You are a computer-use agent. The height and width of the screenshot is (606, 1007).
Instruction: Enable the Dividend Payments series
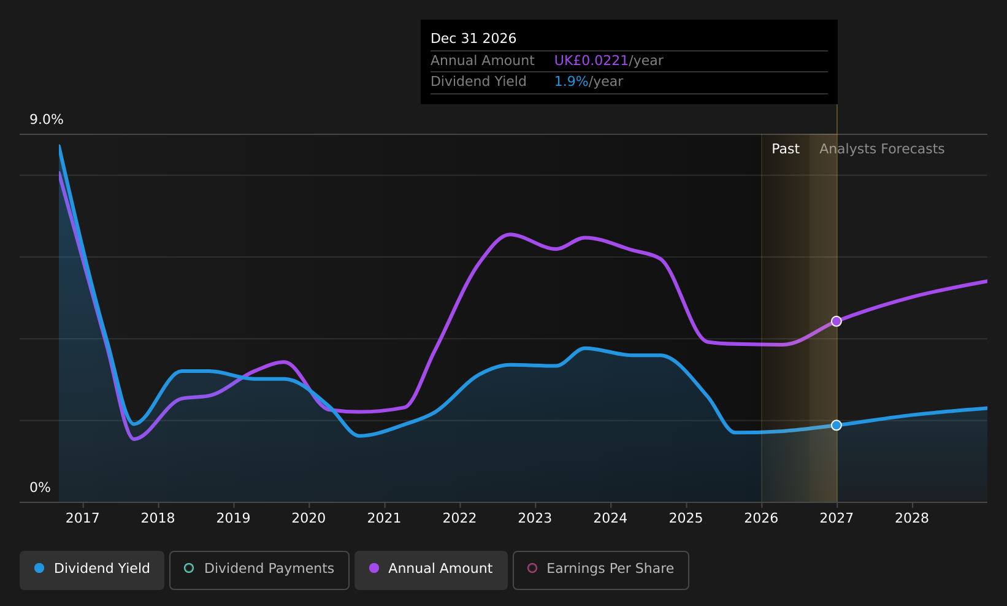tap(259, 570)
